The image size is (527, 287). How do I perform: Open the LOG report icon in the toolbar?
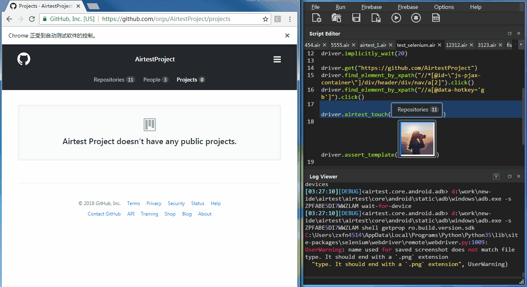436,18
